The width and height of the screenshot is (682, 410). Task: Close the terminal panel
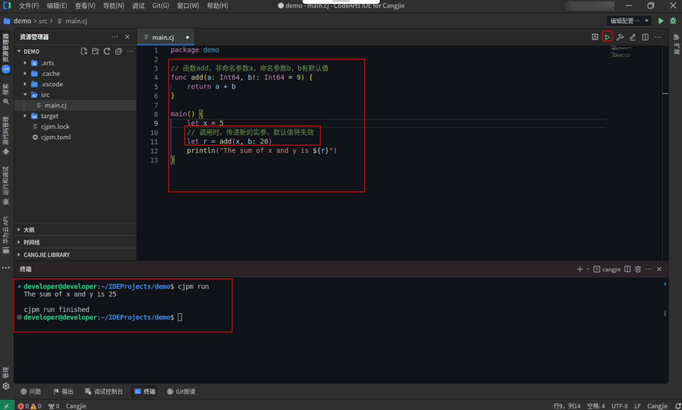(659, 269)
